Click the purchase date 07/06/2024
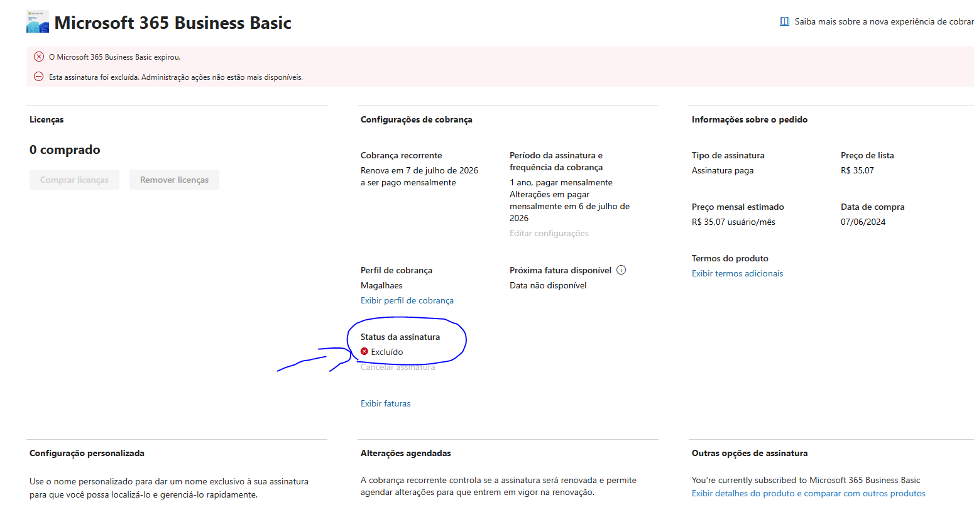 point(863,222)
